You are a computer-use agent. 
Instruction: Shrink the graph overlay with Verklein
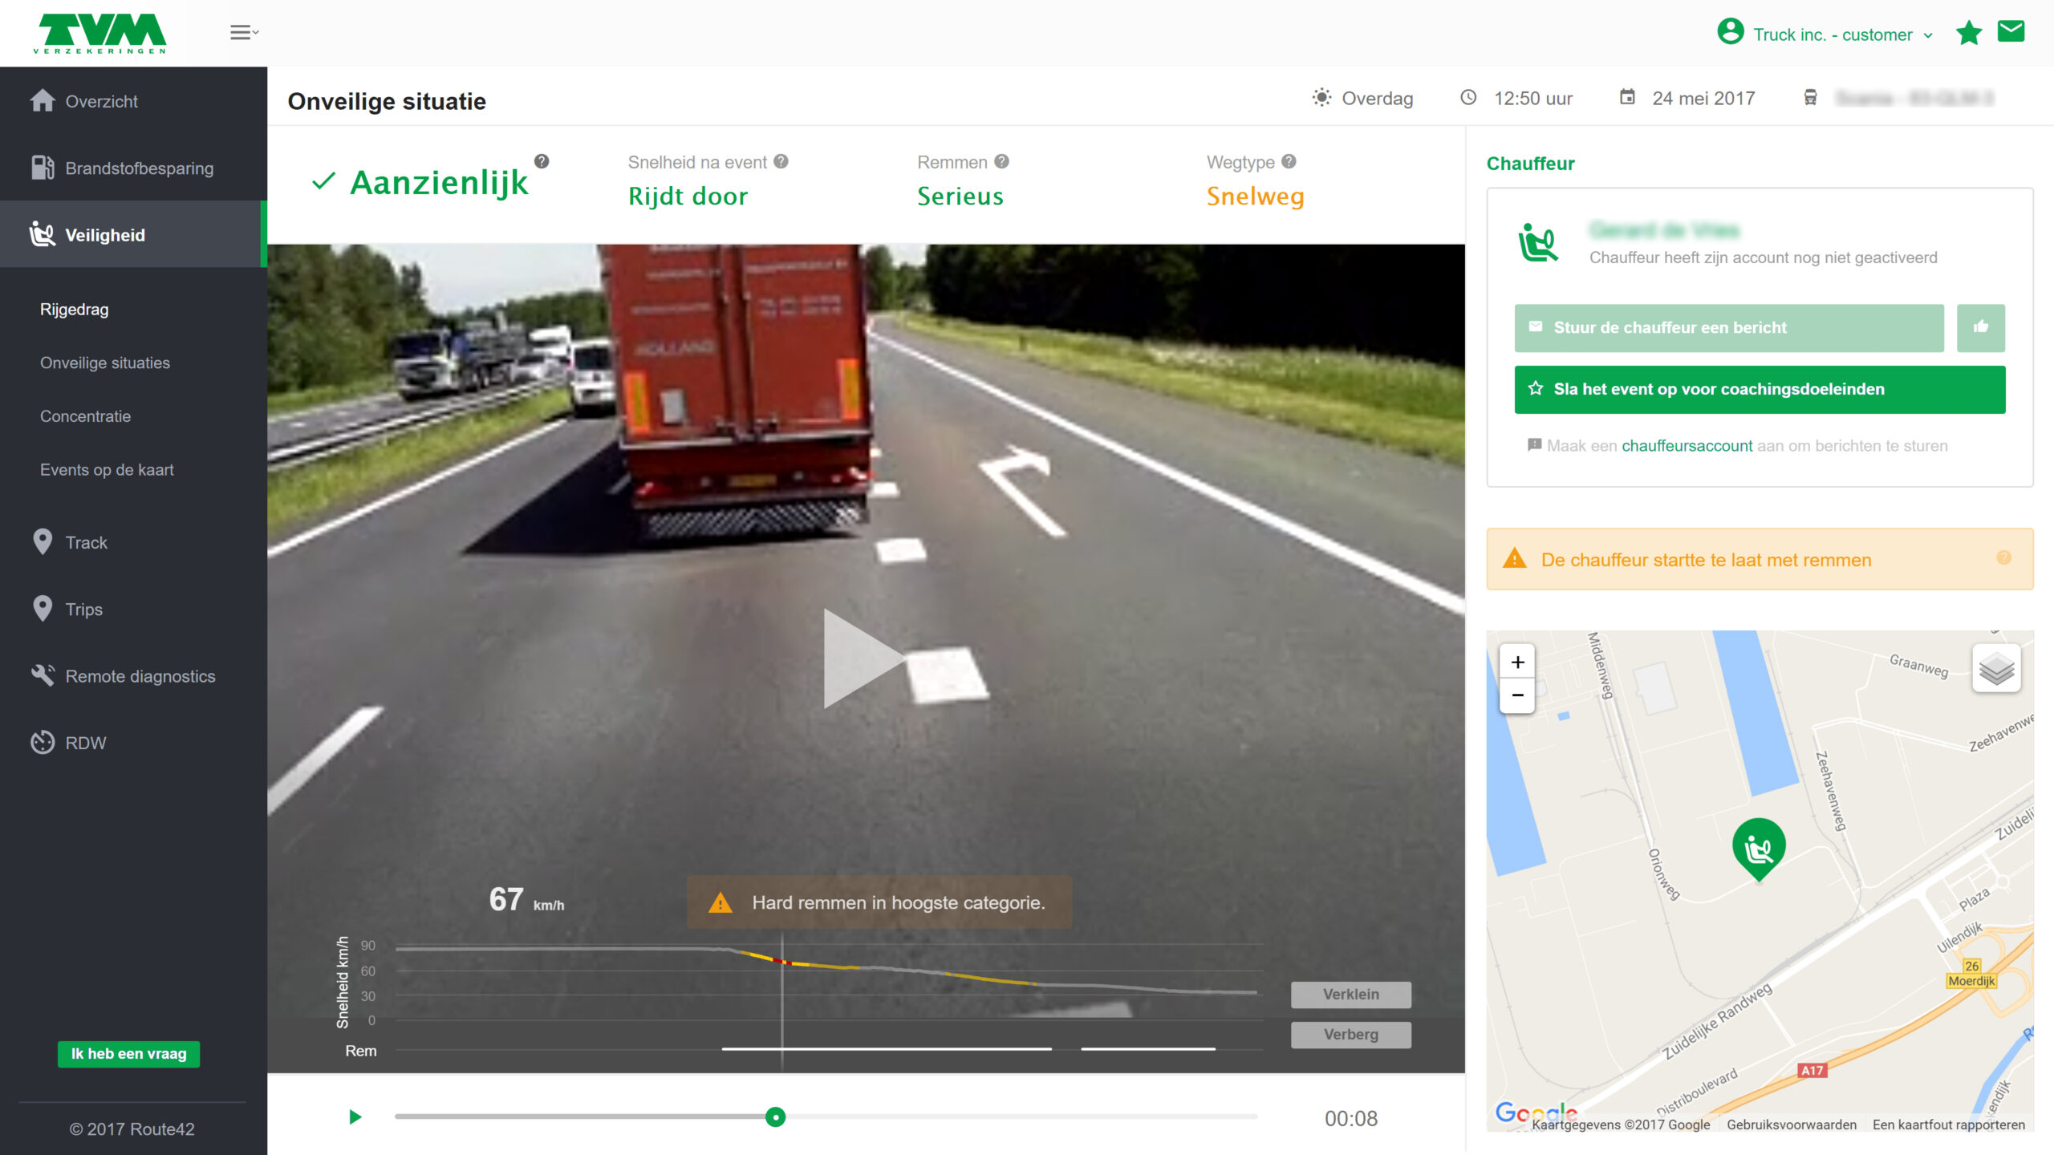pyautogui.click(x=1350, y=995)
